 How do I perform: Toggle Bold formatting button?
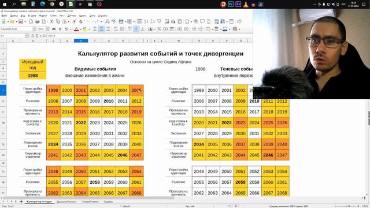[54, 29]
